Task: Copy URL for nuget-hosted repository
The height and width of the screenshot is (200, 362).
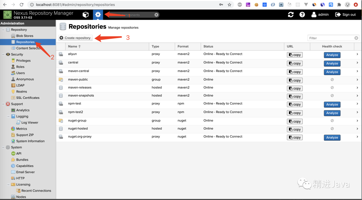Action: (x=295, y=130)
